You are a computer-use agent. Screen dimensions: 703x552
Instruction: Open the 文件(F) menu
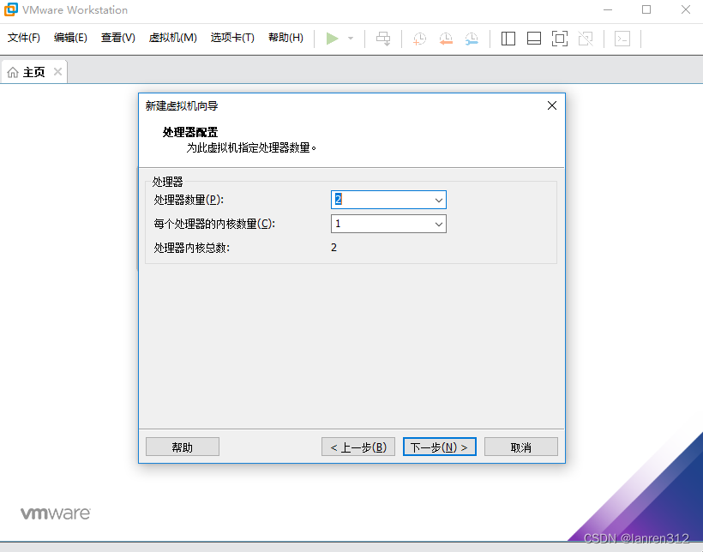point(24,38)
